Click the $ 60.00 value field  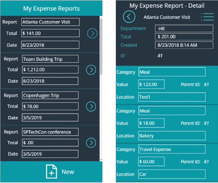(151, 161)
